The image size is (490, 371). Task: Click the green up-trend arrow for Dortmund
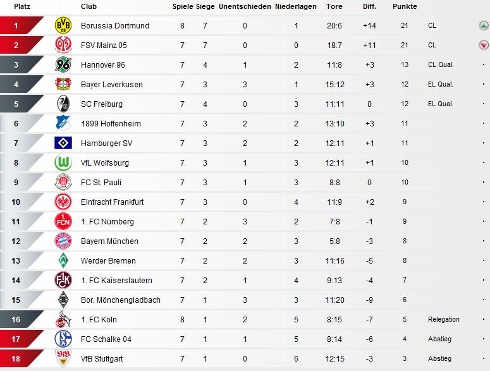483,26
